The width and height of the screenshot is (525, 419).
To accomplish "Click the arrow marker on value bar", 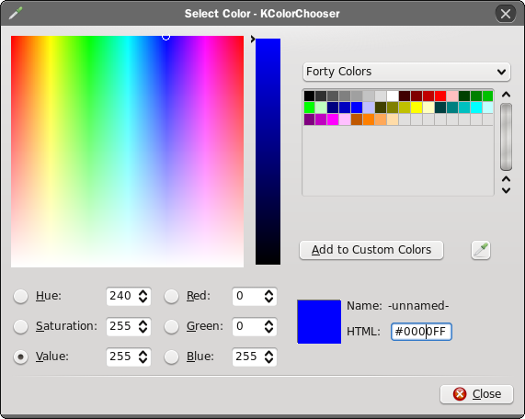I will [x=253, y=40].
